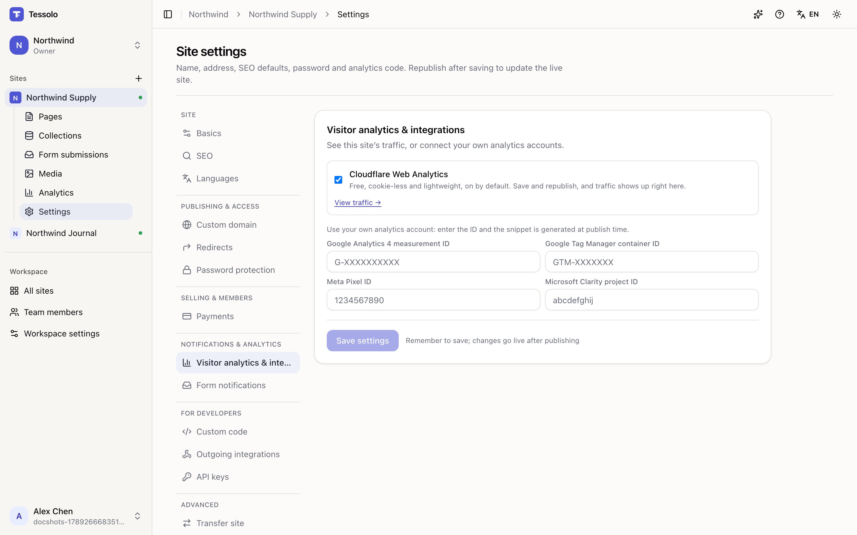This screenshot has height=535, width=857.
Task: Open the Basics settings tab
Action: (x=238, y=133)
